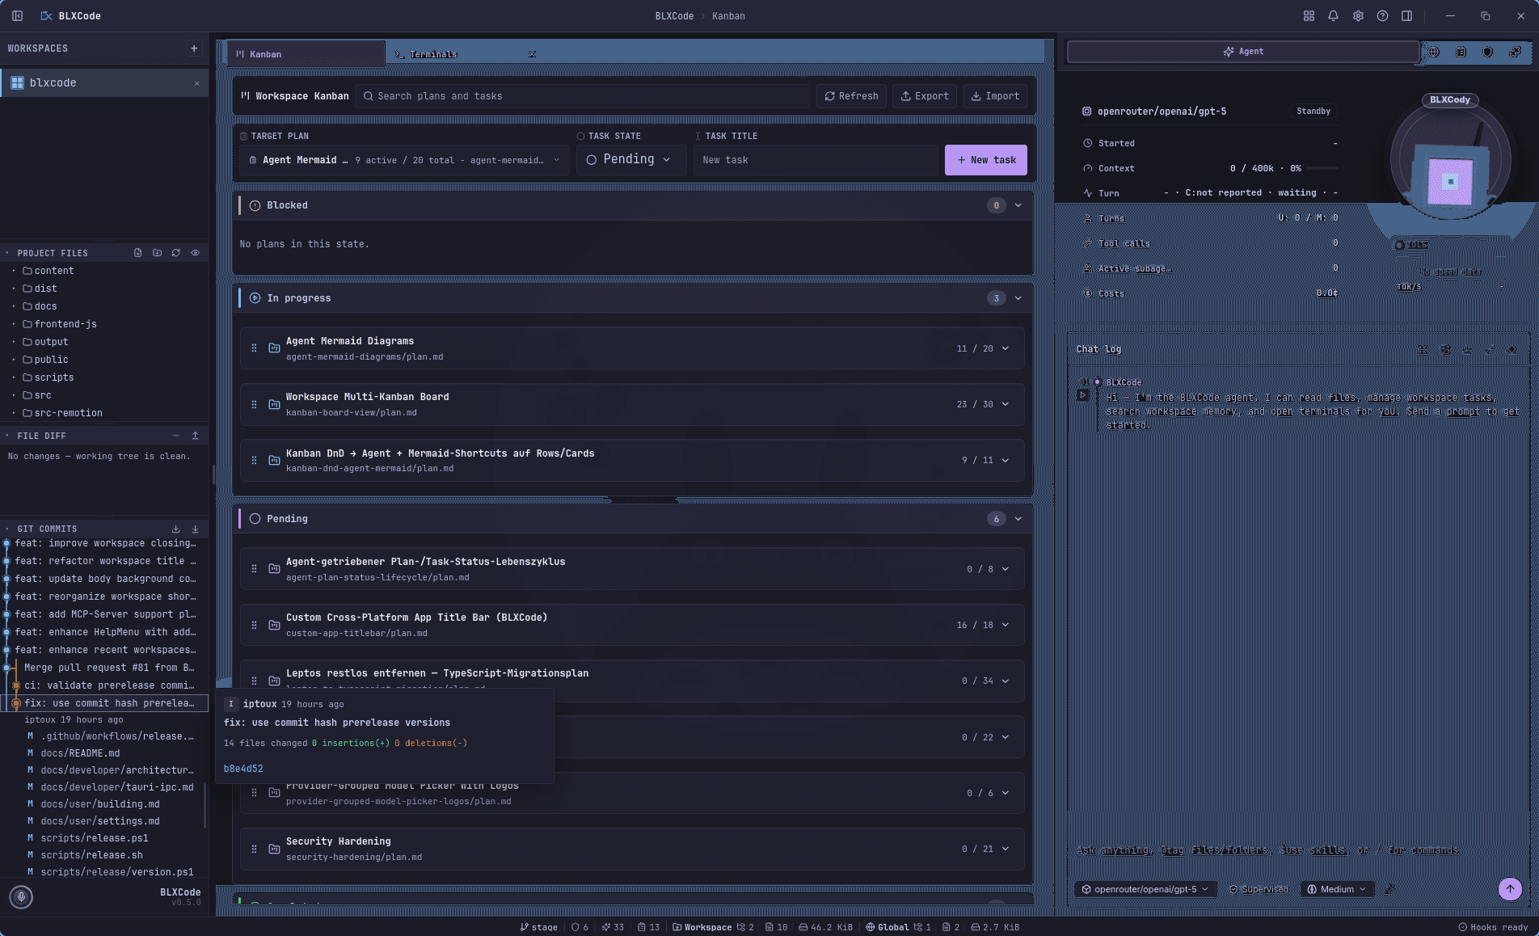Collapse the Pending section

1018,519
